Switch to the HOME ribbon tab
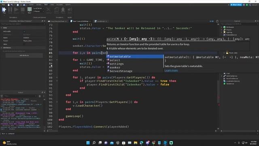Image resolution: width=259 pixels, height=146 pixels. coord(31,5)
